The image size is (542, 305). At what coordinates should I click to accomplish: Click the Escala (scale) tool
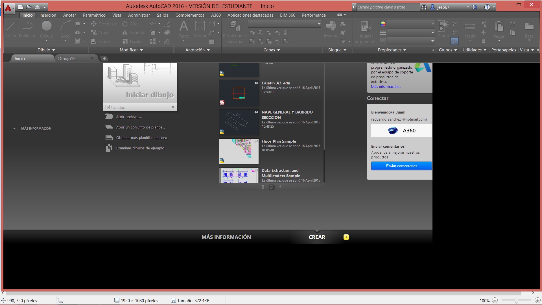click(132, 42)
